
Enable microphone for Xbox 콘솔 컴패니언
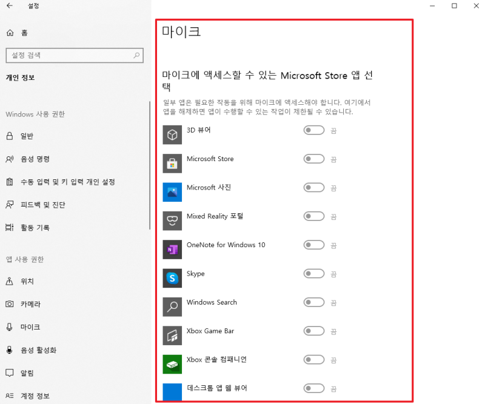[313, 360]
